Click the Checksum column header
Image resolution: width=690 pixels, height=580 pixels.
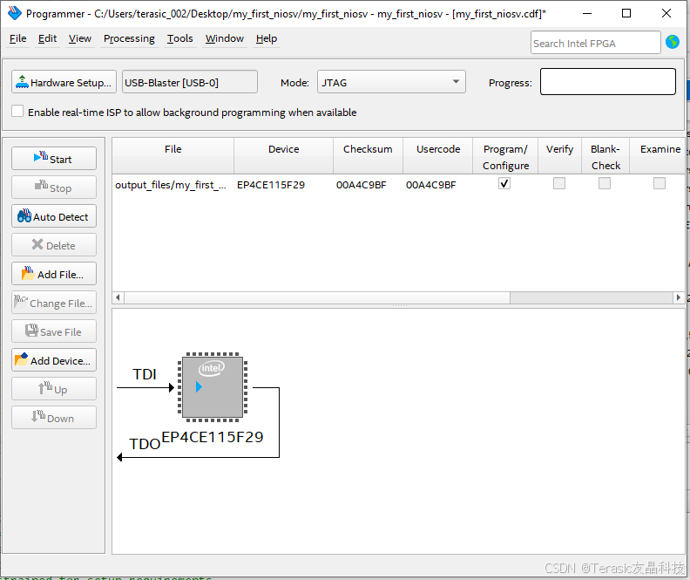click(368, 156)
